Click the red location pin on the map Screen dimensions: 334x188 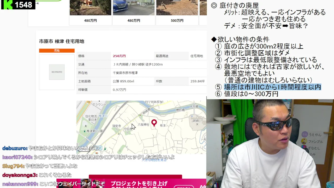pos(154,123)
